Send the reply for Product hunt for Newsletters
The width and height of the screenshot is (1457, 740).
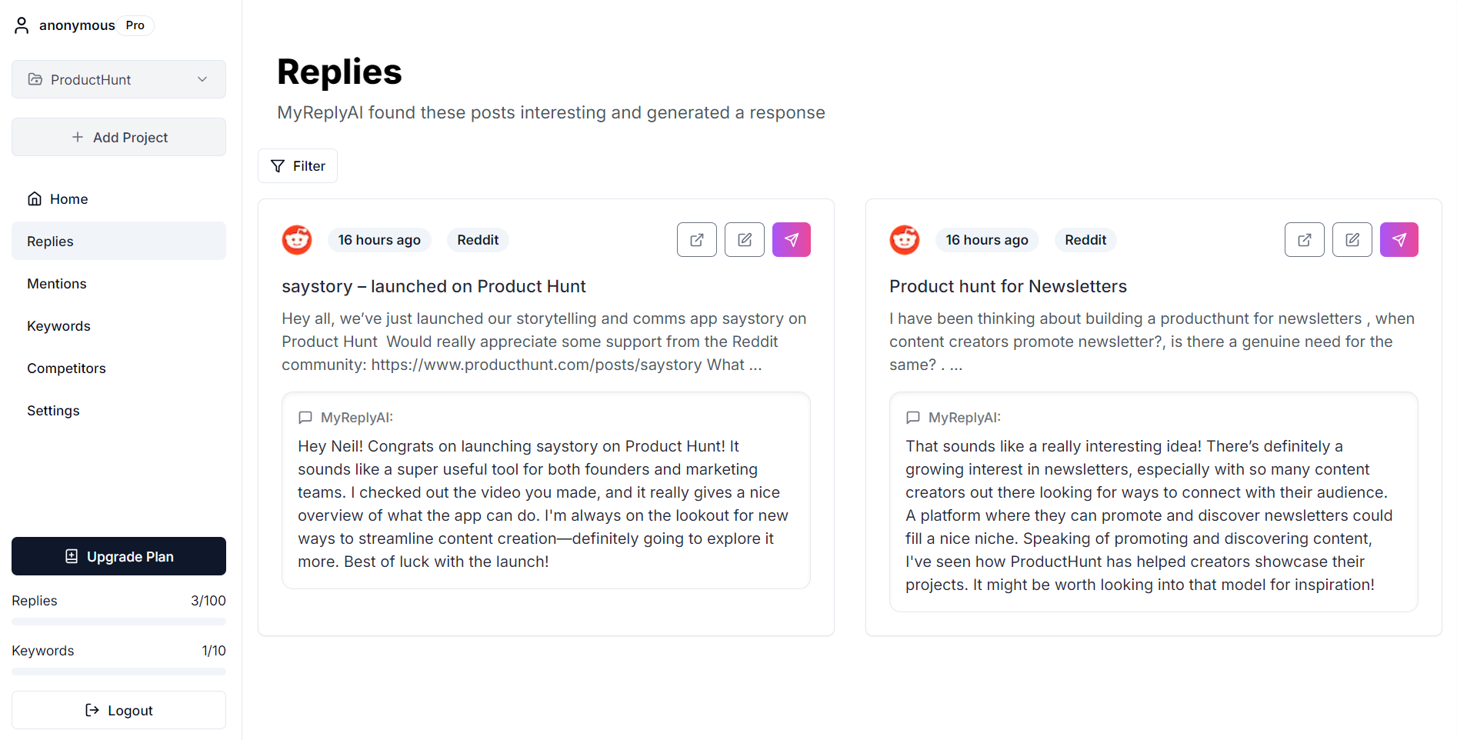(1399, 240)
